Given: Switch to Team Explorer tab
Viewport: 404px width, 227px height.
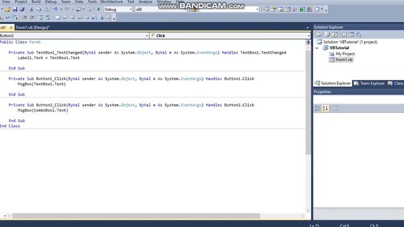Looking at the screenshot, I should coord(369,83).
